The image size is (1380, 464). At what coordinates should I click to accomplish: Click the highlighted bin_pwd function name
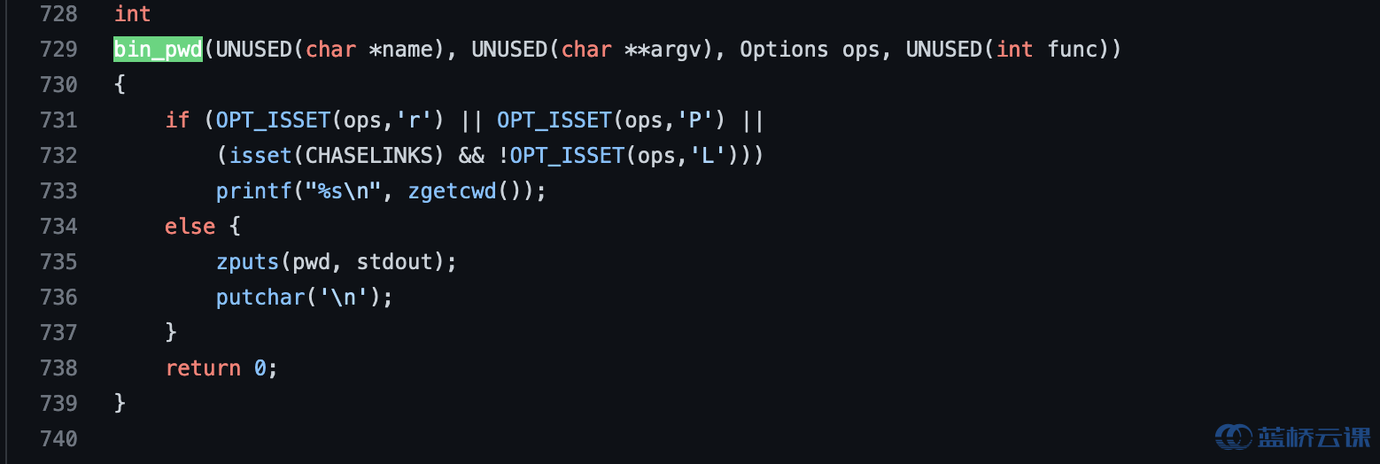tap(159, 49)
